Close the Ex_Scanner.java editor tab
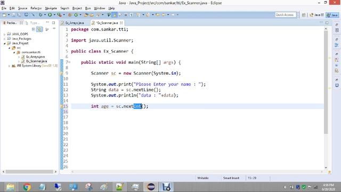 121,22
